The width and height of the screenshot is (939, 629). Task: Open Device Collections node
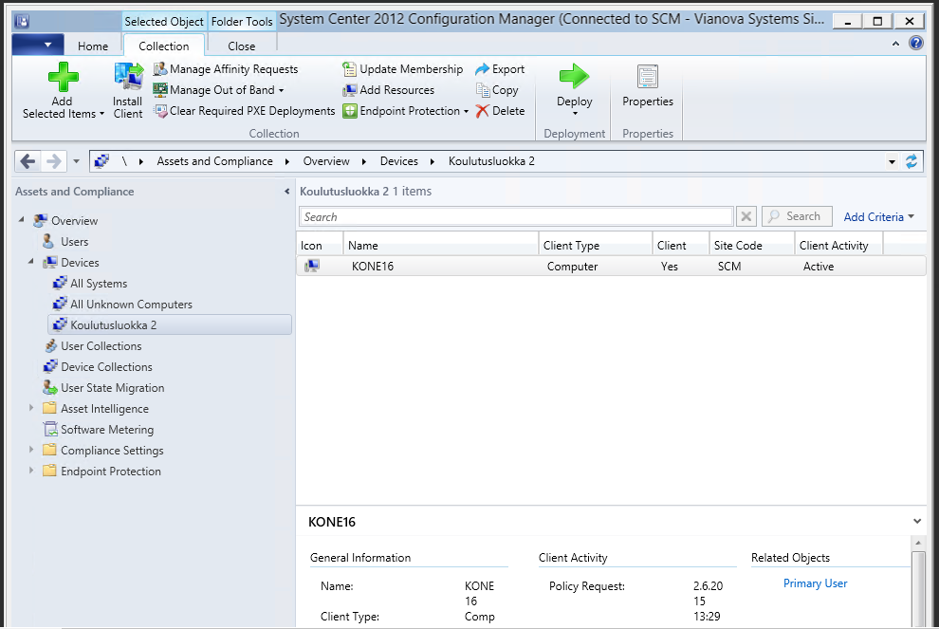[x=106, y=367]
